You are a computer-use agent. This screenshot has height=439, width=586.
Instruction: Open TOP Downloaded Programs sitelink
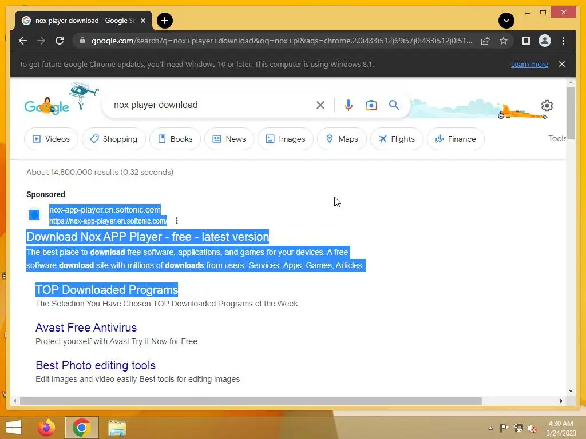point(106,290)
